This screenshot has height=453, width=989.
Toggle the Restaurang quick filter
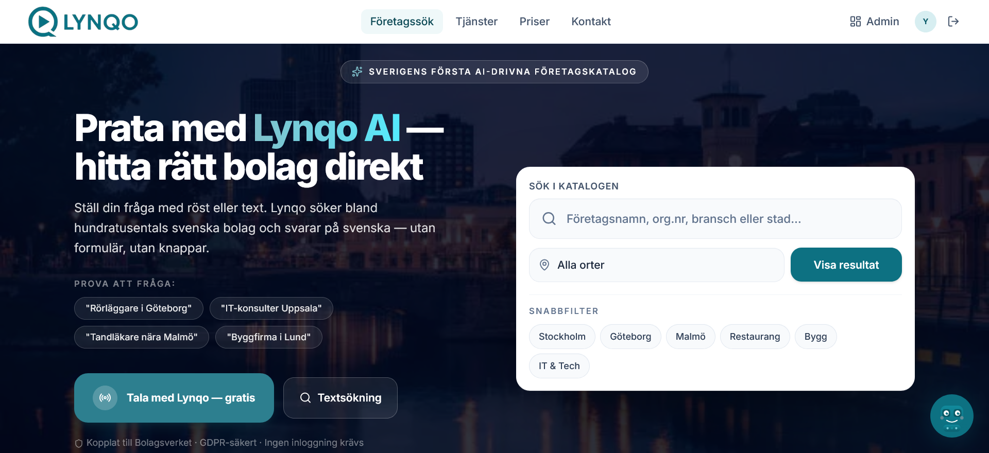click(x=755, y=337)
